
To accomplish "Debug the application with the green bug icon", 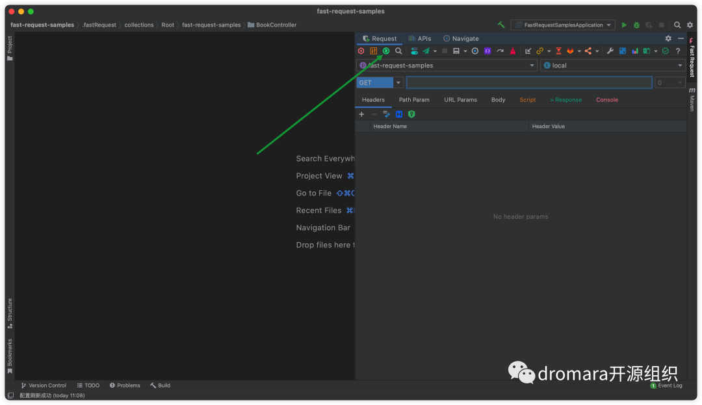I will pos(636,25).
